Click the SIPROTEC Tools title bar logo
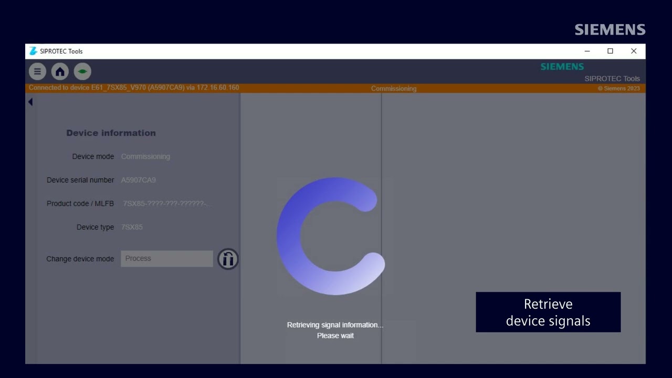 (34, 51)
